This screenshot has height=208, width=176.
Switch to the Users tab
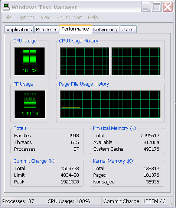tap(128, 29)
